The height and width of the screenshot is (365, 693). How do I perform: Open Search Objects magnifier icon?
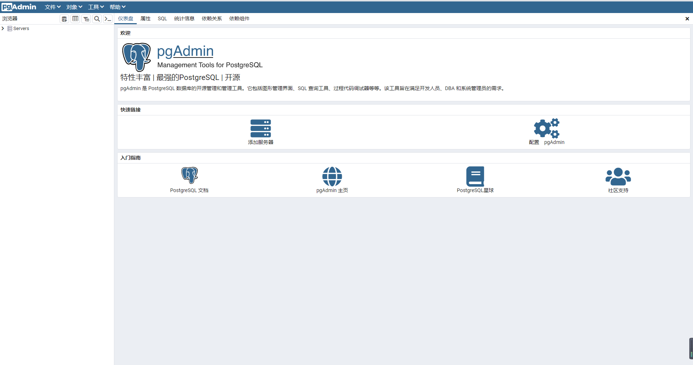(97, 19)
